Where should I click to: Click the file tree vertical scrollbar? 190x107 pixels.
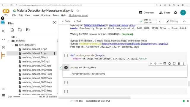click(x=57, y=41)
